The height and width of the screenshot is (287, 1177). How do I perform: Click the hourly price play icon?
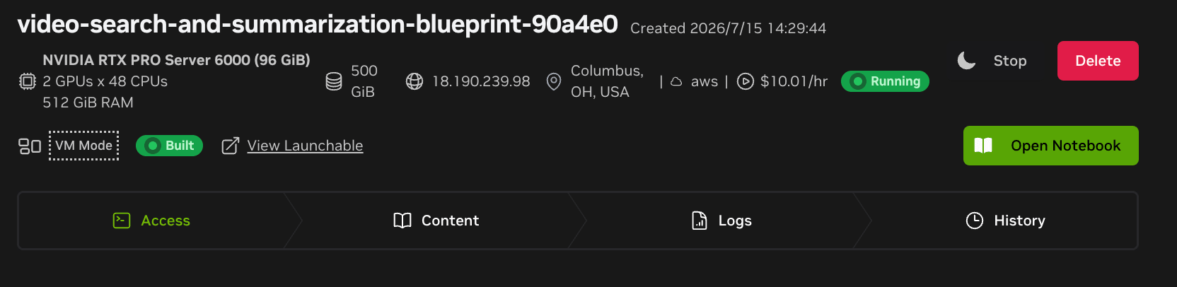pos(746,81)
